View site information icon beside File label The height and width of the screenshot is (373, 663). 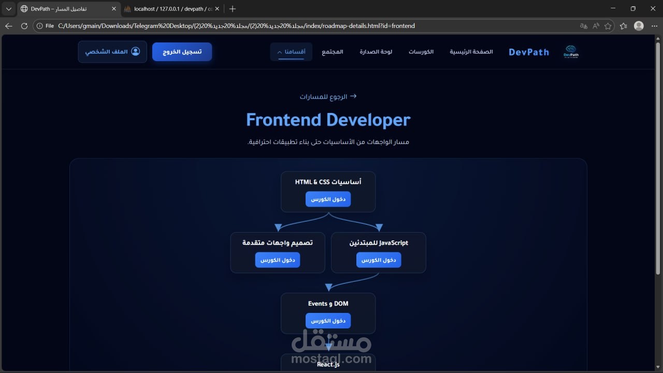click(x=40, y=26)
